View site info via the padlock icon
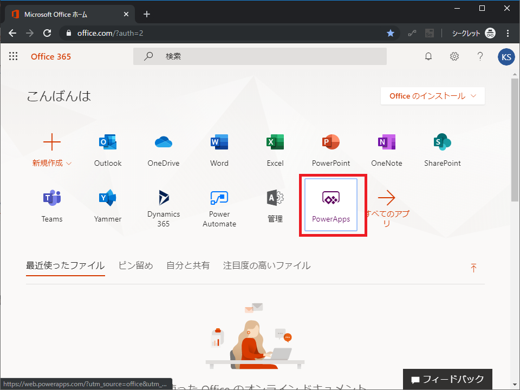Viewport: 520px width, 390px height. click(x=69, y=33)
